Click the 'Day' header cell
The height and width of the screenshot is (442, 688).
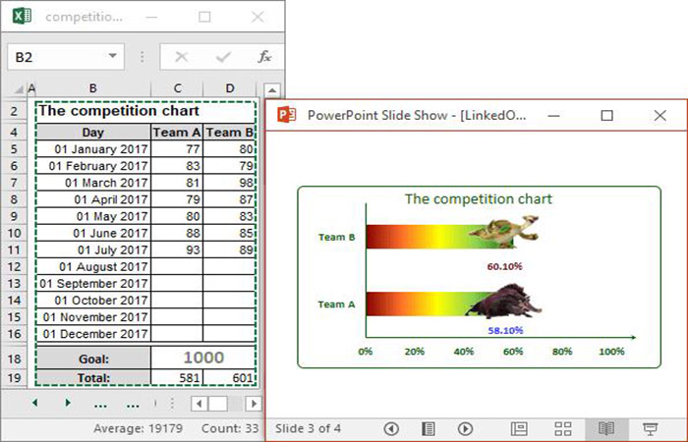coord(93,133)
